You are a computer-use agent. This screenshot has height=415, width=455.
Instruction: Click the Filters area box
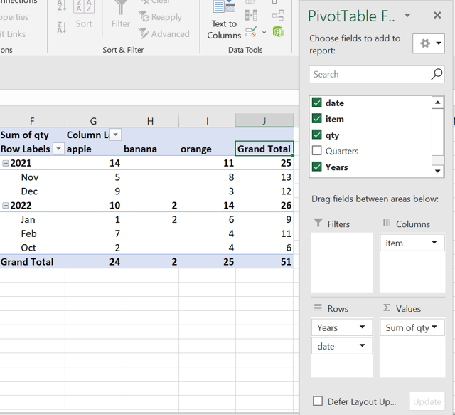pos(342,263)
